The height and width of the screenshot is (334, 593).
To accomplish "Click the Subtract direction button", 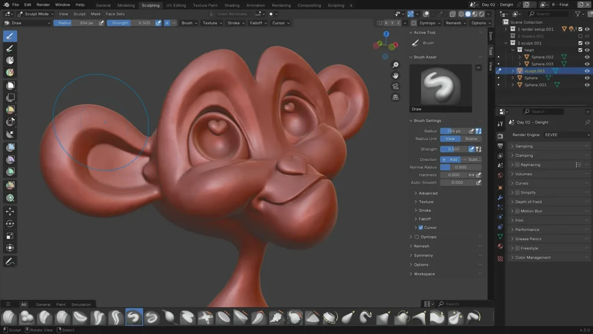I will tap(471, 159).
